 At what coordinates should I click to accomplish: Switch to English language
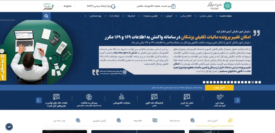[67, 6]
